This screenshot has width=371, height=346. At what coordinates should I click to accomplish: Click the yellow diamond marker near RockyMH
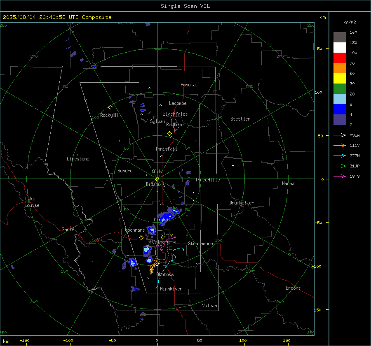click(110, 107)
